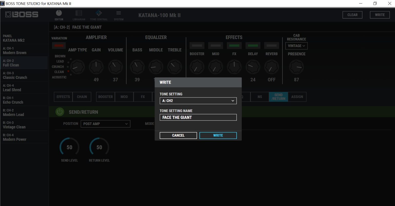Select the Assign tab
This screenshot has height=206, width=395.
point(297,97)
